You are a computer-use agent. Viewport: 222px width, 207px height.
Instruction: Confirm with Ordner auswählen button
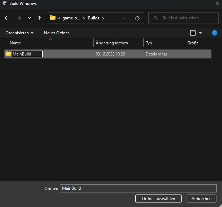tap(159, 199)
